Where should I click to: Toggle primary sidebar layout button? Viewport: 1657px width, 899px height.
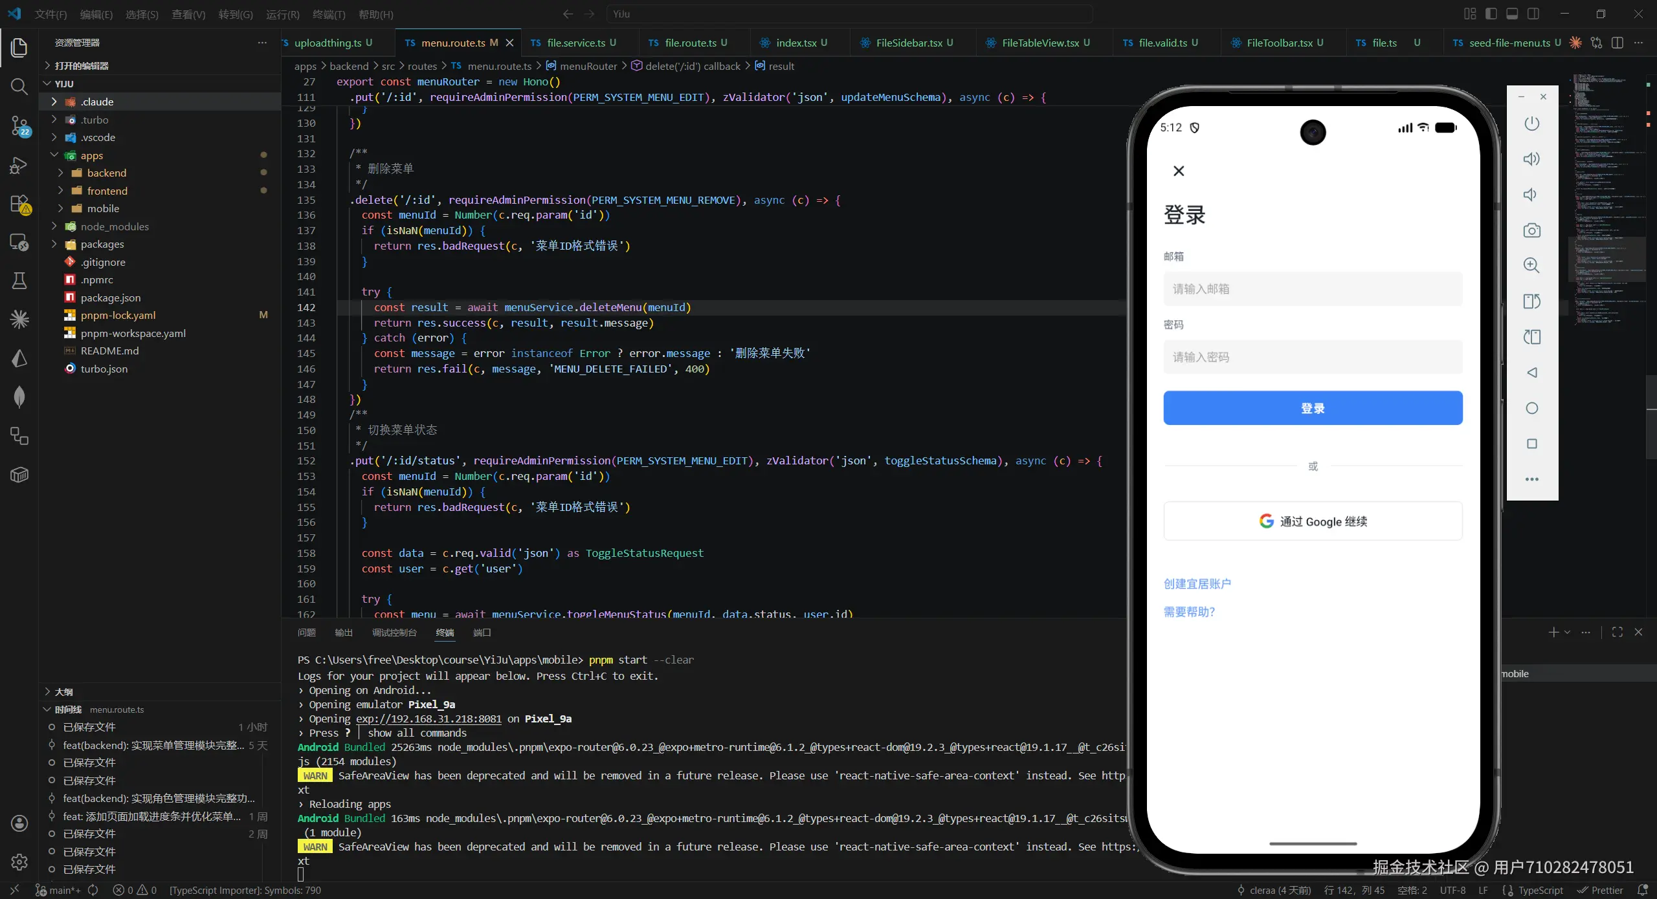[x=1491, y=14]
